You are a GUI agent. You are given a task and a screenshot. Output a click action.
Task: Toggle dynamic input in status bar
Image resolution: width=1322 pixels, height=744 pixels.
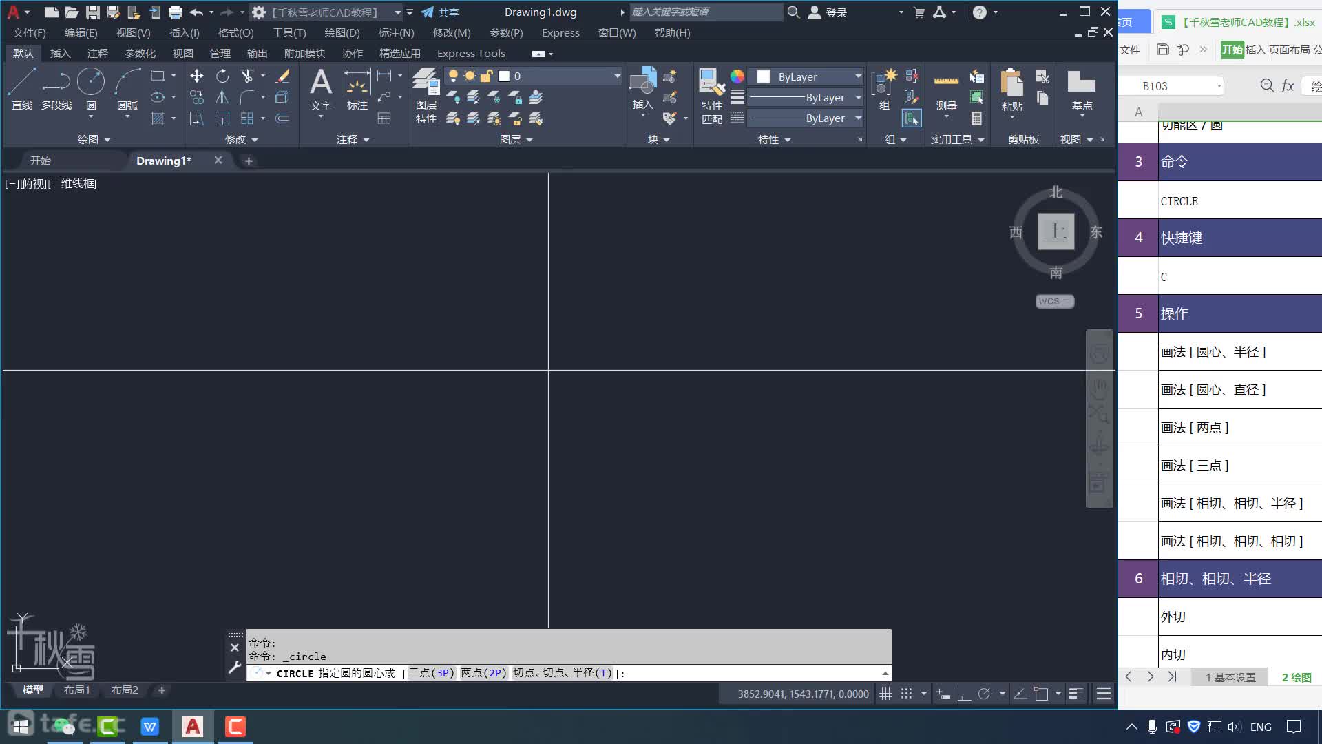[944, 694]
